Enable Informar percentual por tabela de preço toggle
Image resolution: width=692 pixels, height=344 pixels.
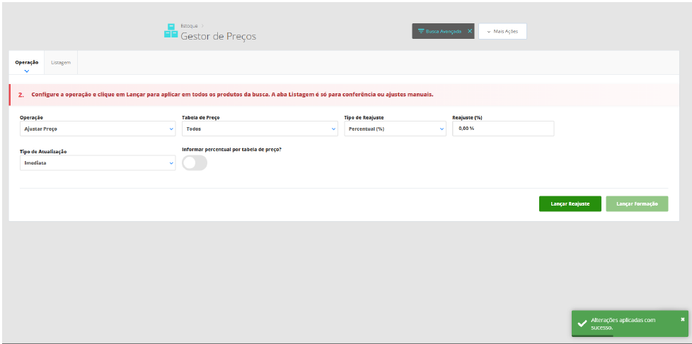[x=195, y=163]
